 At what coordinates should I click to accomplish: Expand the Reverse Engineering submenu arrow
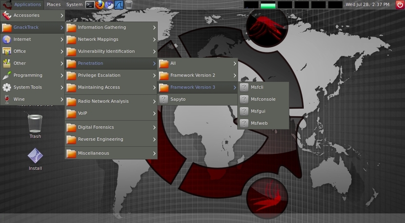click(154, 139)
